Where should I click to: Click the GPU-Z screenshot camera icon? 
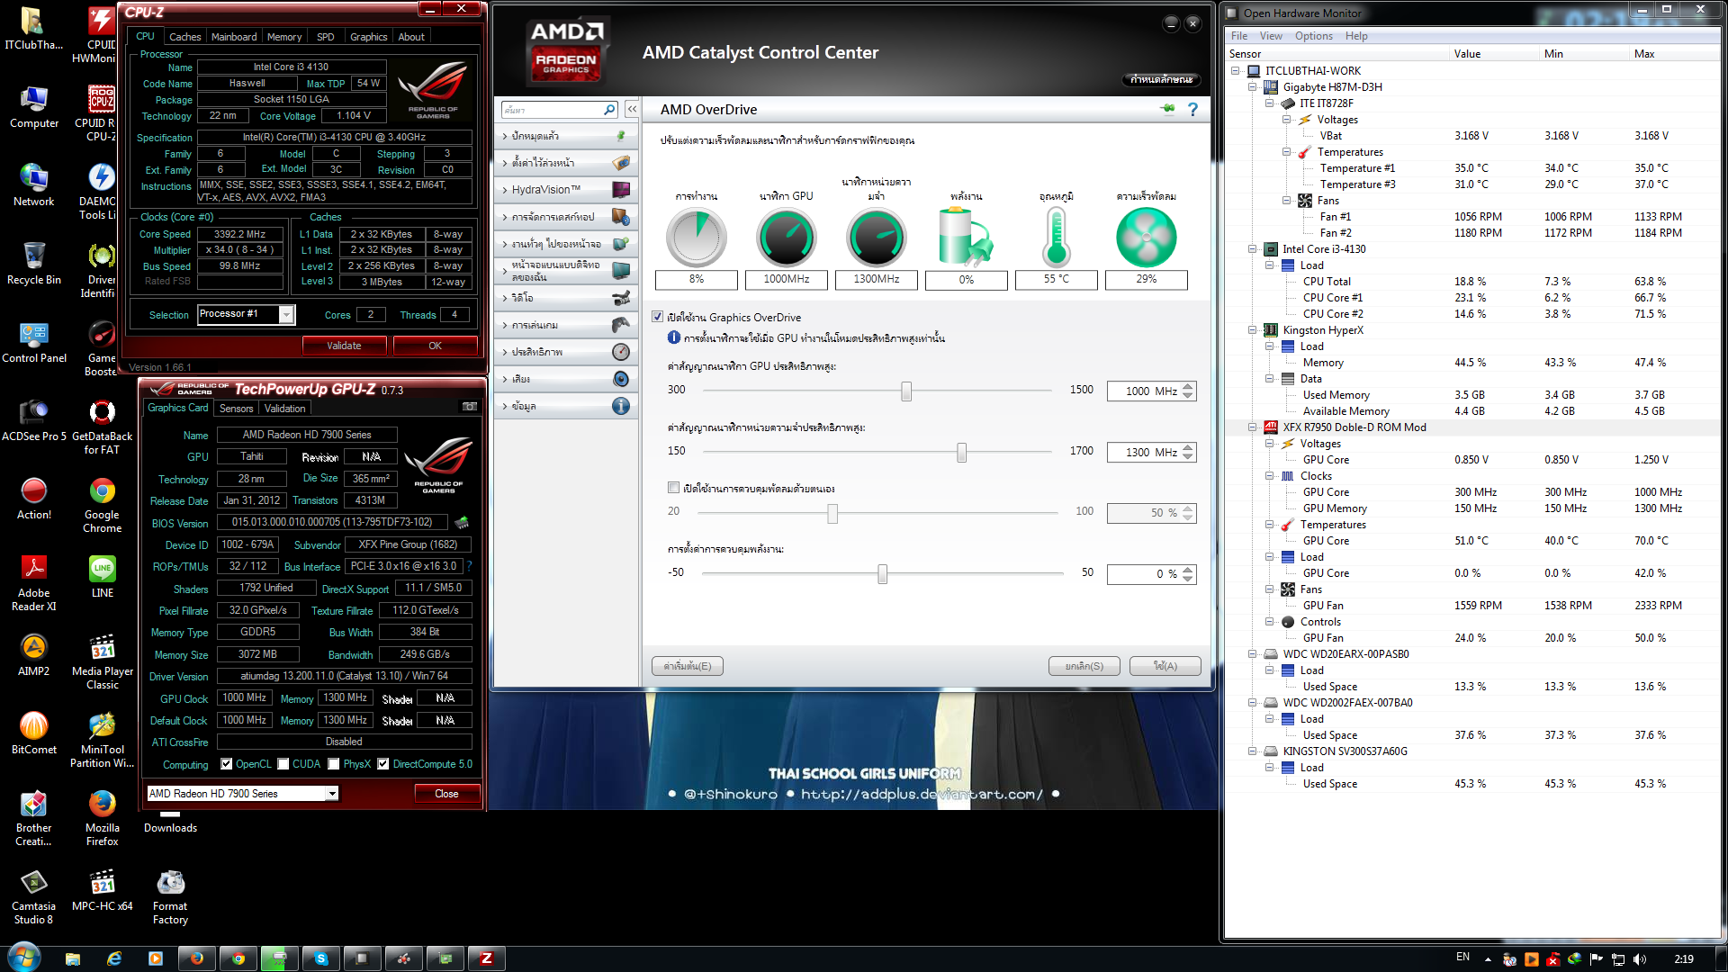coord(470,407)
